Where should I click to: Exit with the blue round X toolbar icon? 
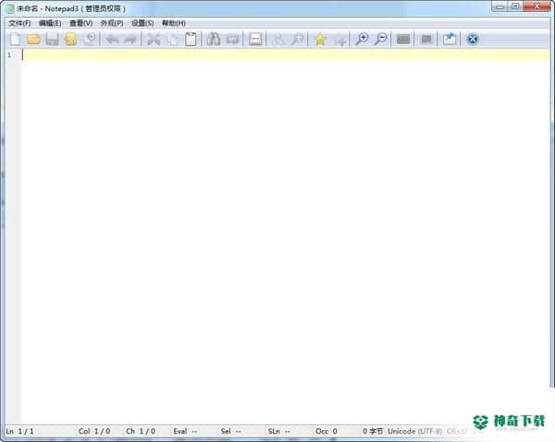tap(473, 39)
